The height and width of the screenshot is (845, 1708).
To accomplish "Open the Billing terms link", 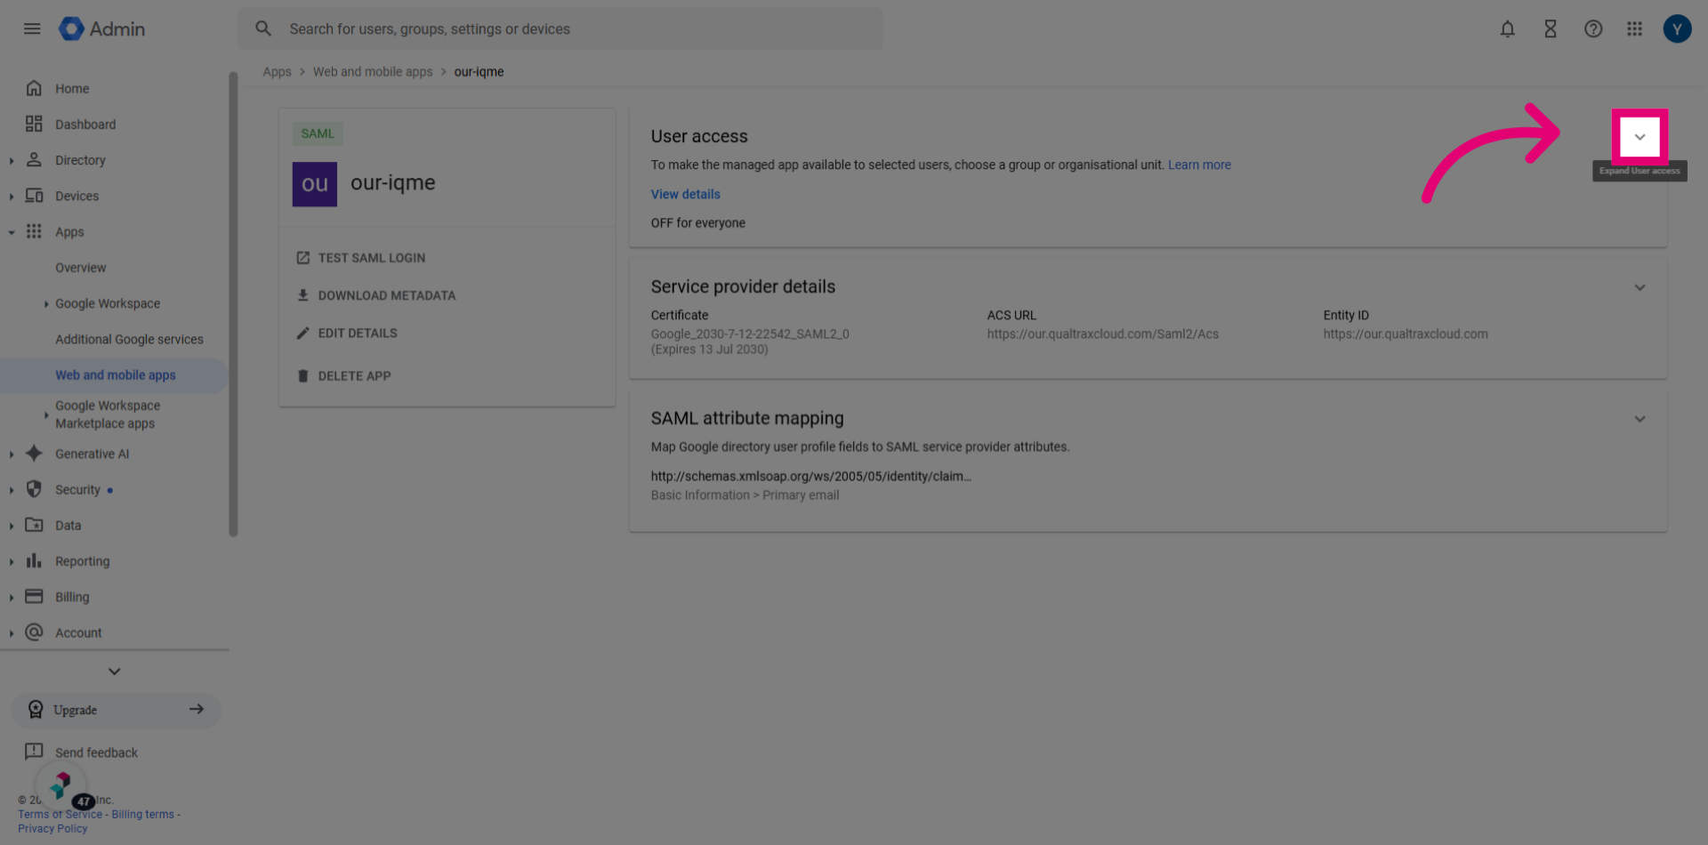I will pos(142,815).
